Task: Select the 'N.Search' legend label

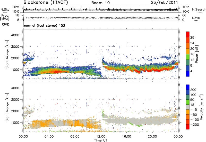Action: 199,9
